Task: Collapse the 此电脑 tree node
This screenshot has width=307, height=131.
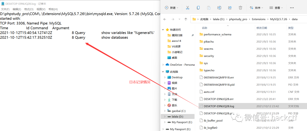Action: (x=163, y=72)
